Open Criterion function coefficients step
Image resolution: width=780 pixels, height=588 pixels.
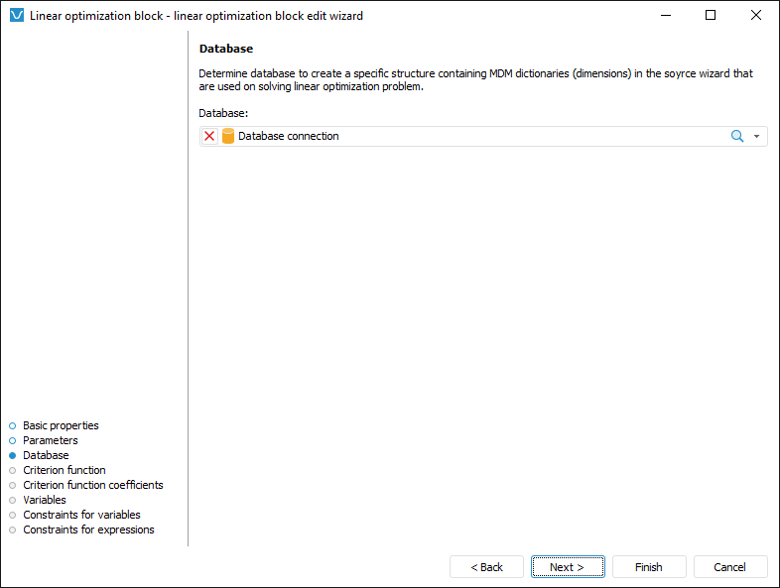(x=92, y=485)
